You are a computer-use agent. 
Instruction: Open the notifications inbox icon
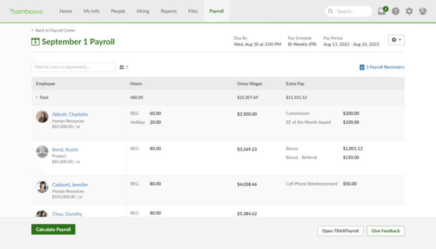[382, 11]
